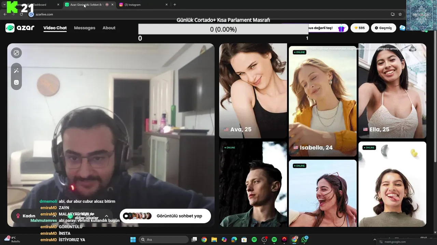
Task: Open the tab search dropdown arrow
Action: pyautogui.click(x=4, y=5)
